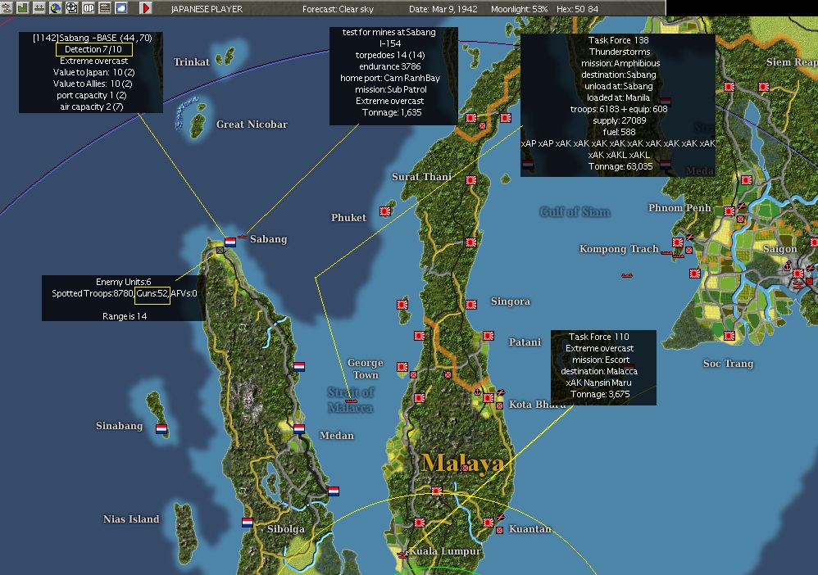Click the 'xAK Nansin Maru' text
Image resolution: width=818 pixels, height=575 pixels.
[x=598, y=383]
